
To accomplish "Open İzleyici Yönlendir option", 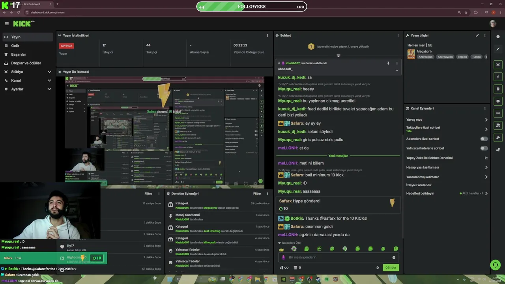I will 419,185.
